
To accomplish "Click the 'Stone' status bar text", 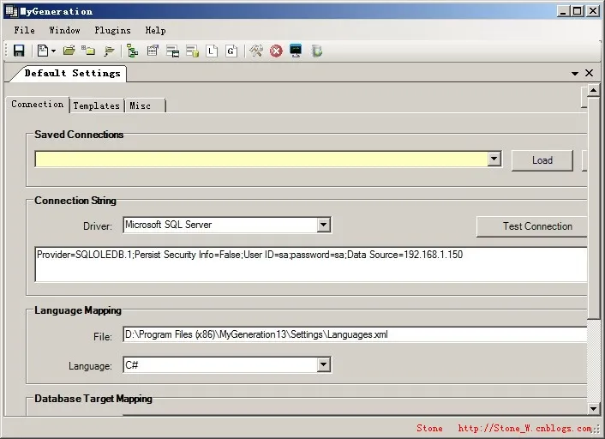I will 429,428.
